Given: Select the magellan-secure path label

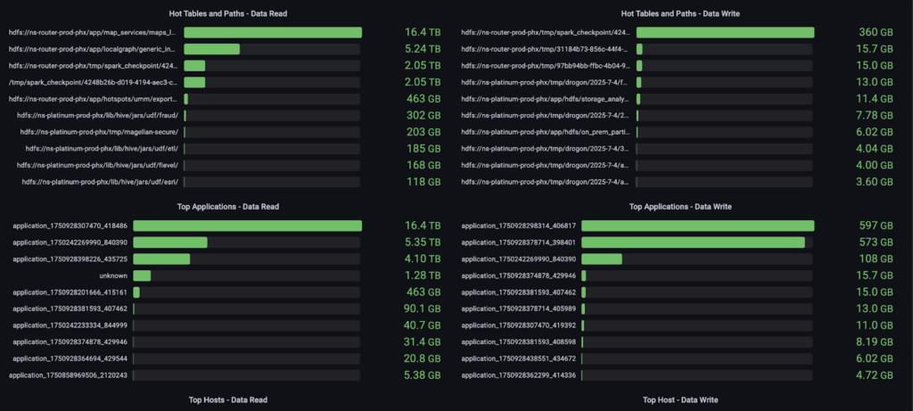Looking at the screenshot, I should pos(97,132).
